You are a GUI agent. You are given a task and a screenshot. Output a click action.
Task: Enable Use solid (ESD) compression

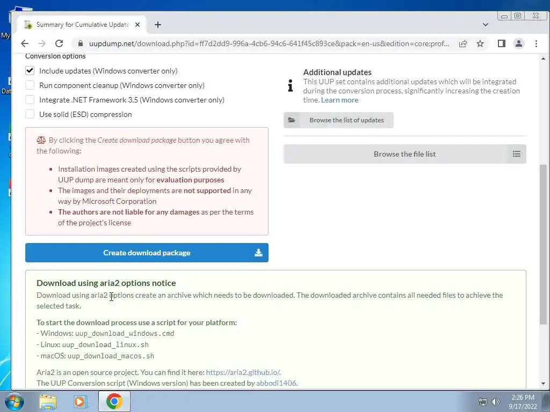30,114
